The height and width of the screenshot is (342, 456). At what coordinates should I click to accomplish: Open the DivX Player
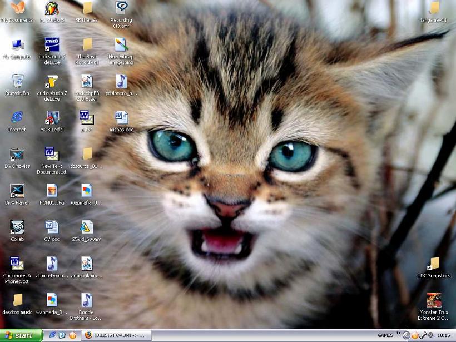click(x=17, y=192)
